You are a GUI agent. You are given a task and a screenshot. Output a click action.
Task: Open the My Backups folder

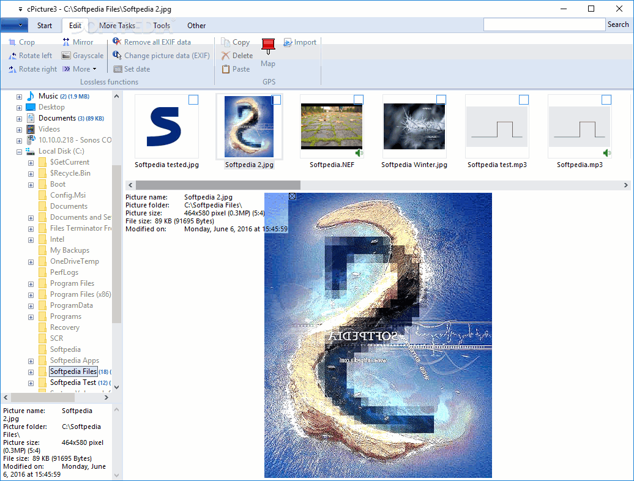(70, 250)
